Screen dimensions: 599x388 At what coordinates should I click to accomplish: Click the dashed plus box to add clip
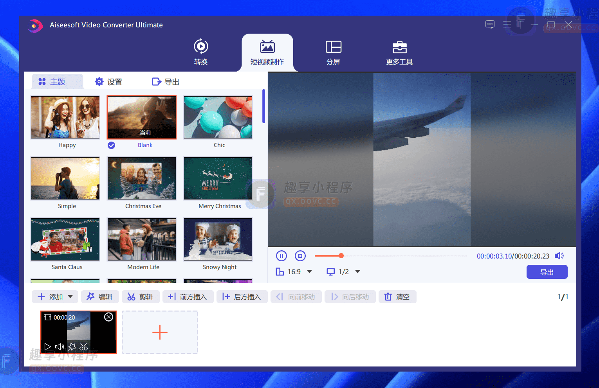click(x=160, y=332)
